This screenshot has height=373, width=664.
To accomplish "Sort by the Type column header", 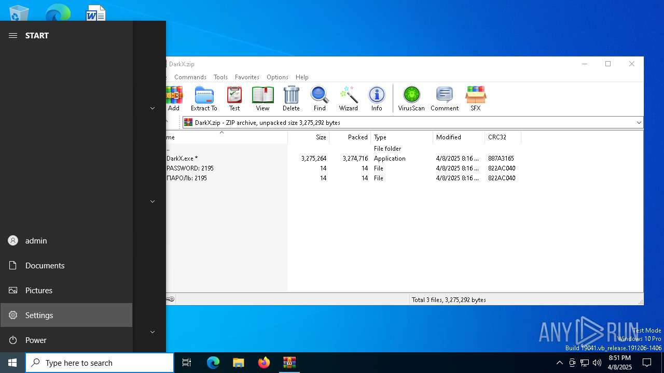I will tap(402, 137).
